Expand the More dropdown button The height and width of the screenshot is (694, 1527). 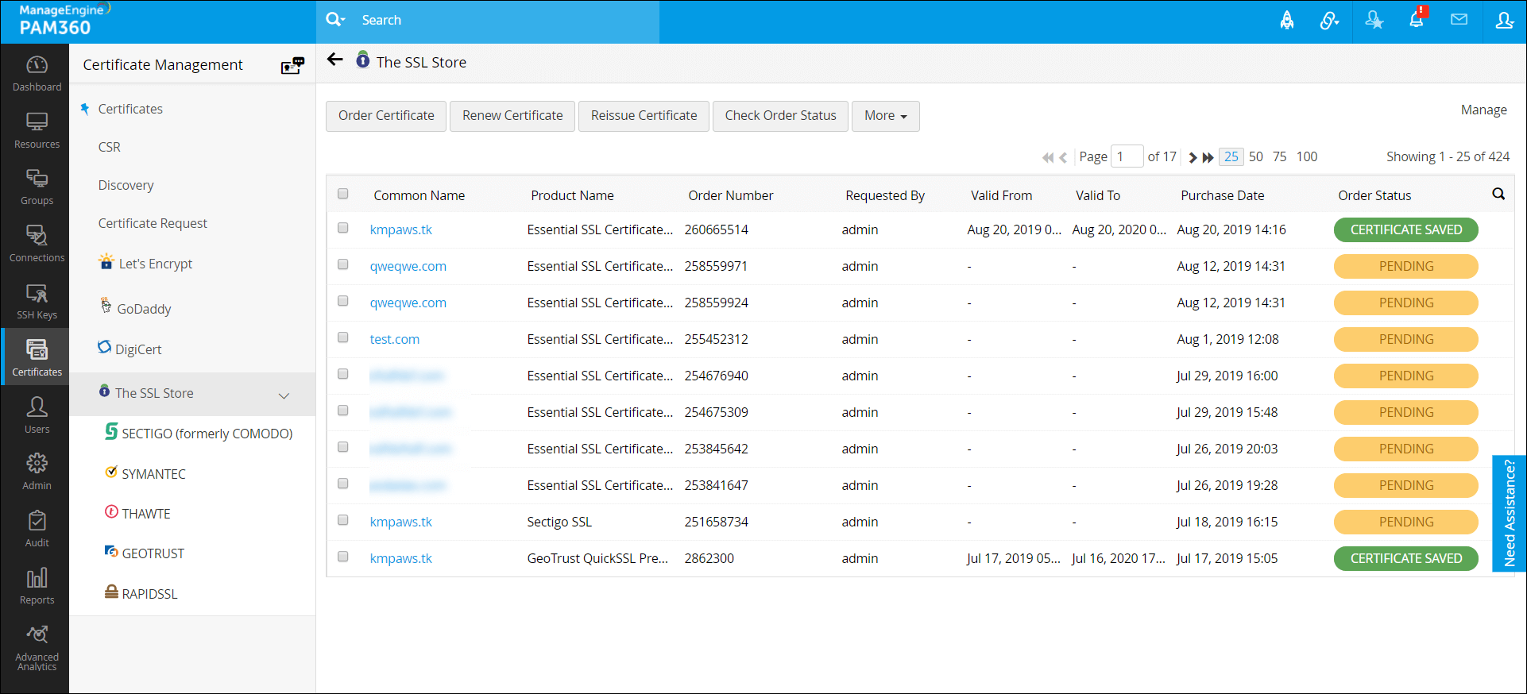click(x=885, y=116)
